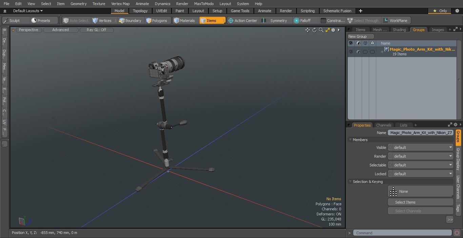The width and height of the screenshot is (463, 238).
Task: Switch to the Channels tab
Action: (384, 125)
